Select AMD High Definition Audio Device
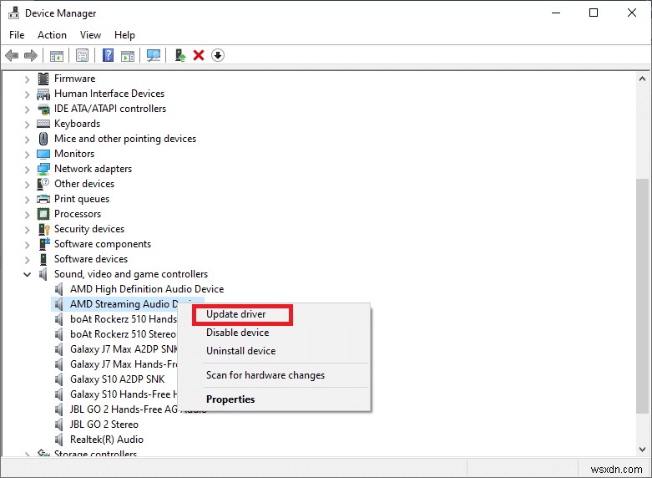Image resolution: width=652 pixels, height=478 pixels. [147, 289]
